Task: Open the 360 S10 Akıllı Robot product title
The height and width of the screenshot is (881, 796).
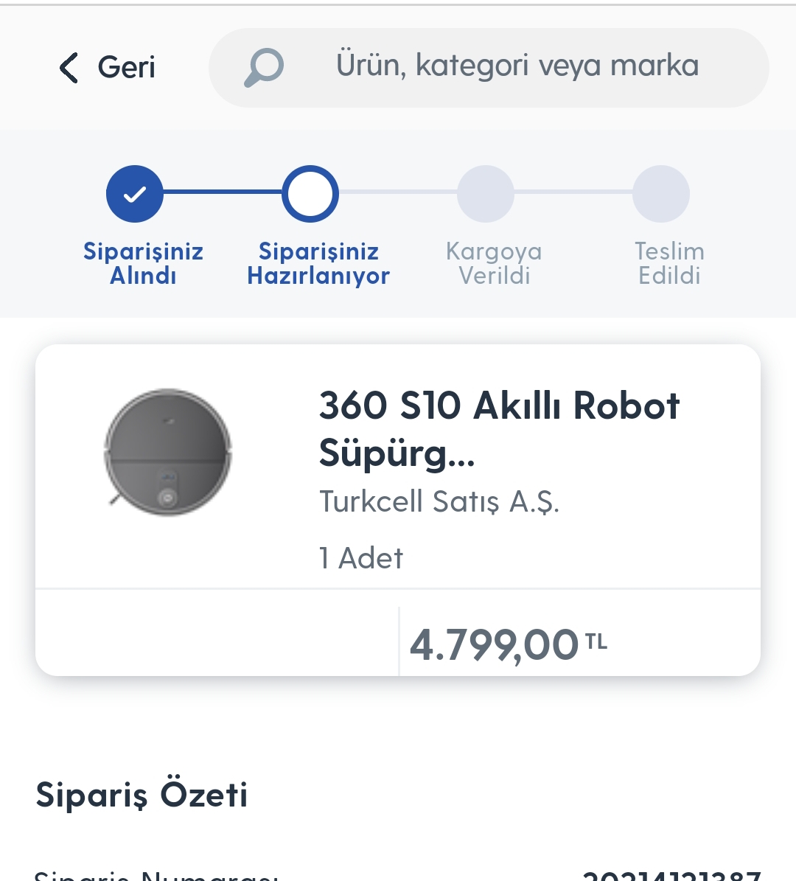Action: (500, 429)
